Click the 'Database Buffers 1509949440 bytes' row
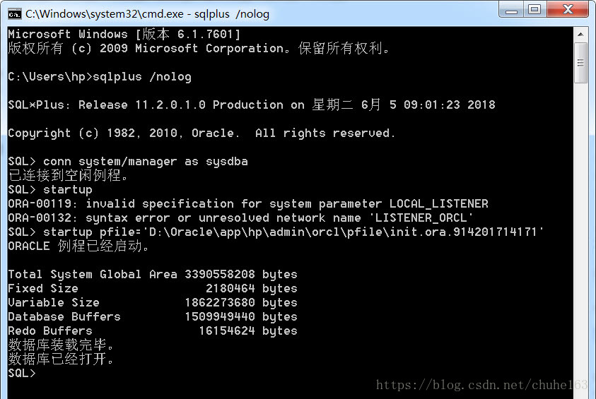The image size is (596, 399). click(153, 316)
